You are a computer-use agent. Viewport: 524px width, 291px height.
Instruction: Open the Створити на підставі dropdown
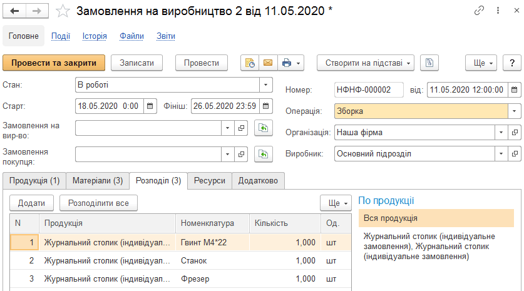(366, 63)
